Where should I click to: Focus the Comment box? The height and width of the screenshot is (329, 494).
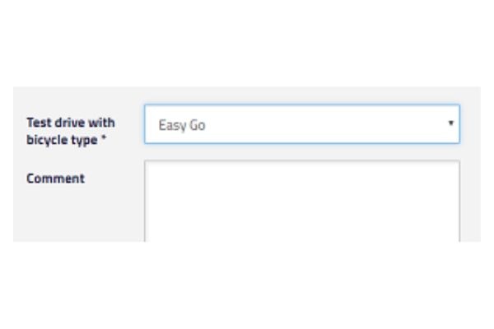pos(301,200)
